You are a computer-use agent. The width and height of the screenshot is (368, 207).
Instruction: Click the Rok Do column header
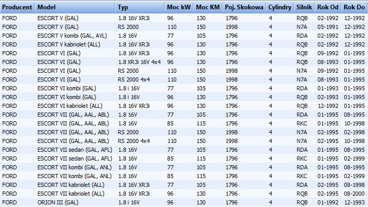click(355, 7)
